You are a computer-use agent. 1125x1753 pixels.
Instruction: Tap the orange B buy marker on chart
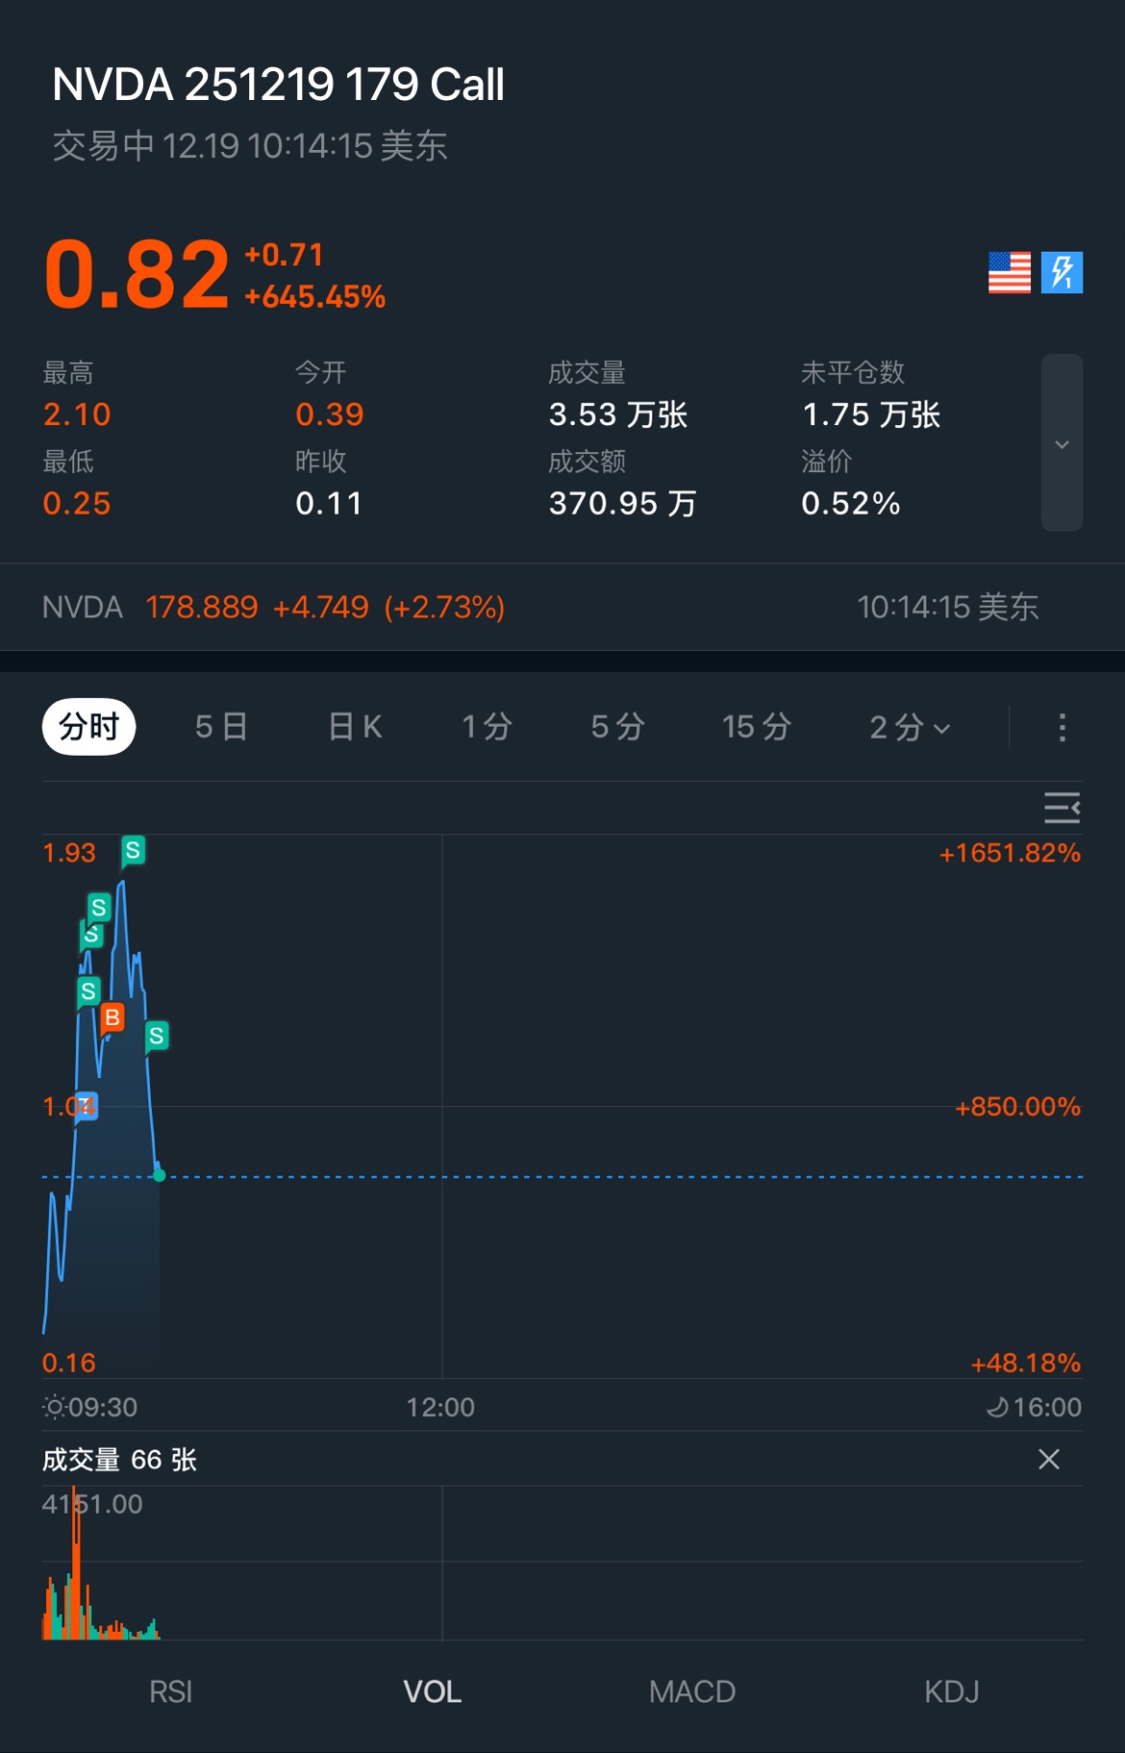112,1017
